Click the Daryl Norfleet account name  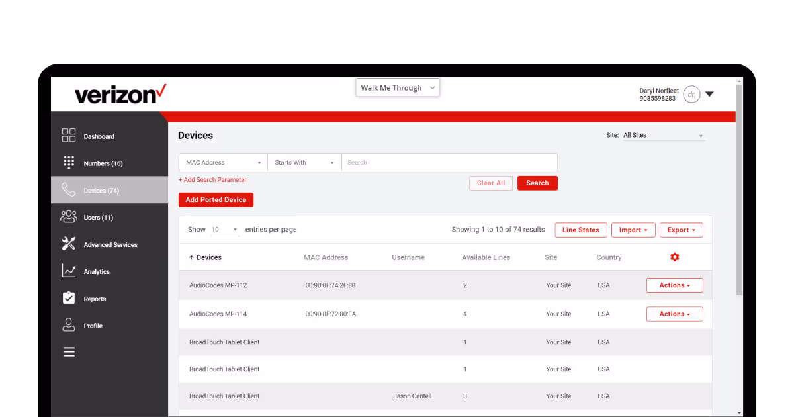(x=659, y=91)
